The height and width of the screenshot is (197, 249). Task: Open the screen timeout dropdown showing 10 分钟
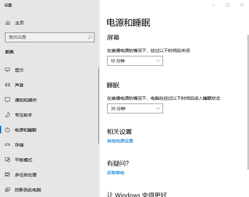[x=135, y=61]
